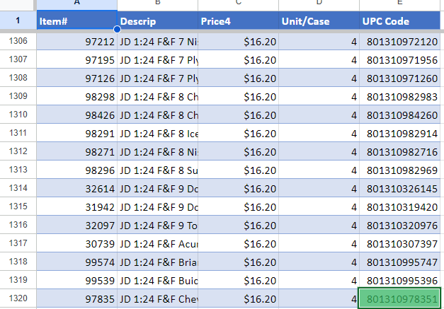Viewport: 444px width, 309px height.
Task: Select UPC code 801310982914
Action: click(x=399, y=134)
